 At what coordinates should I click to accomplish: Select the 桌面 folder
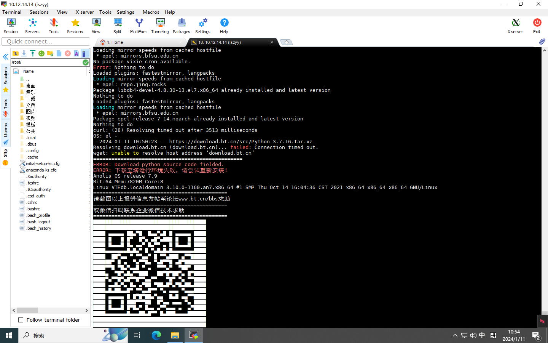[30, 86]
